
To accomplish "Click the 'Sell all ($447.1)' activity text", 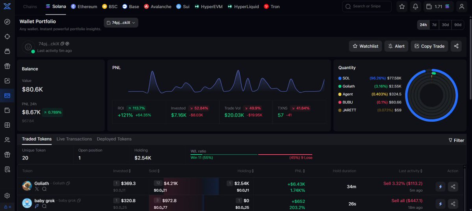I will (x=407, y=201).
